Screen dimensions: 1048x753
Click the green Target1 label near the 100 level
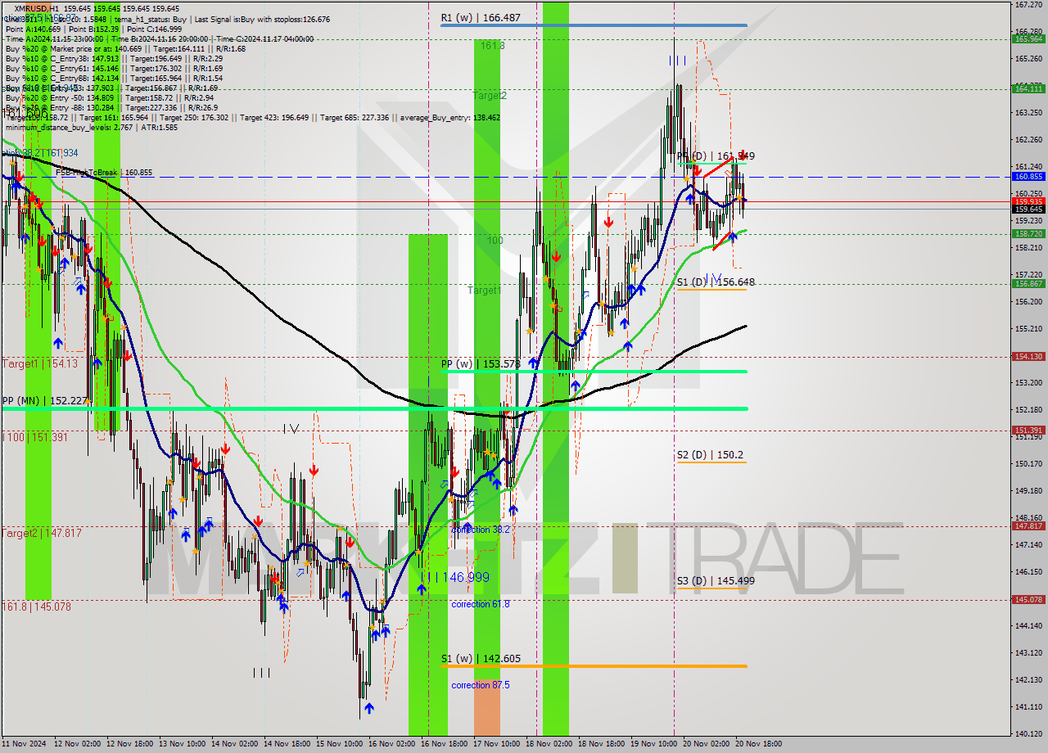click(485, 291)
